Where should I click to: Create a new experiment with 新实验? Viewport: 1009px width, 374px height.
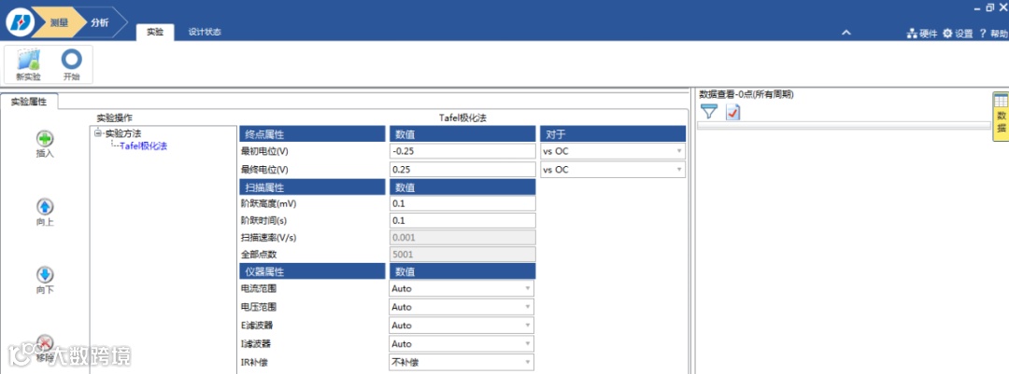(x=28, y=64)
